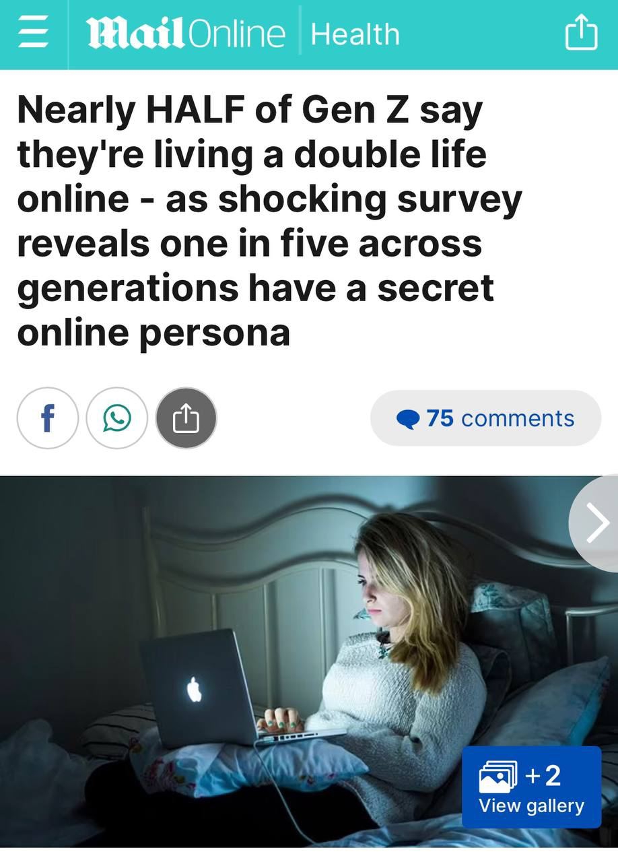Open the hamburger navigation menu
Viewport: 618px width, 862px height.
tap(33, 34)
